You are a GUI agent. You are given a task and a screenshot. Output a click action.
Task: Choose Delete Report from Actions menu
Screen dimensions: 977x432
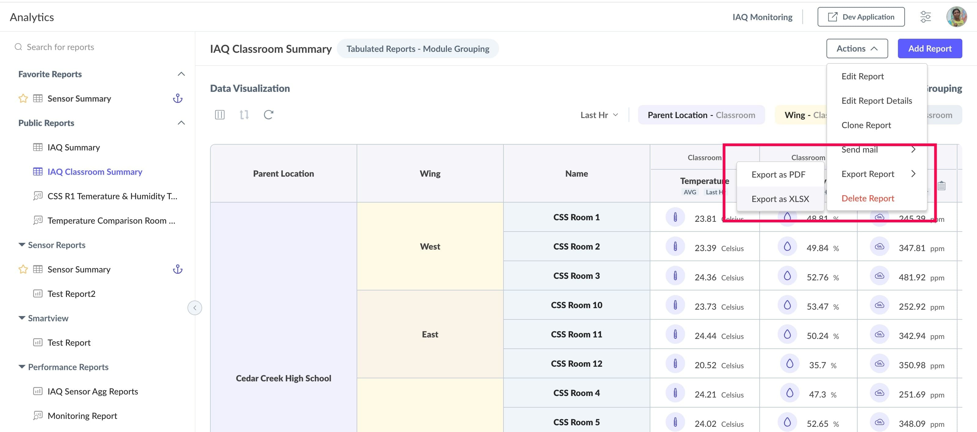coord(867,198)
